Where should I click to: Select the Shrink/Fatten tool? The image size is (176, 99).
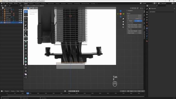click(26, 71)
